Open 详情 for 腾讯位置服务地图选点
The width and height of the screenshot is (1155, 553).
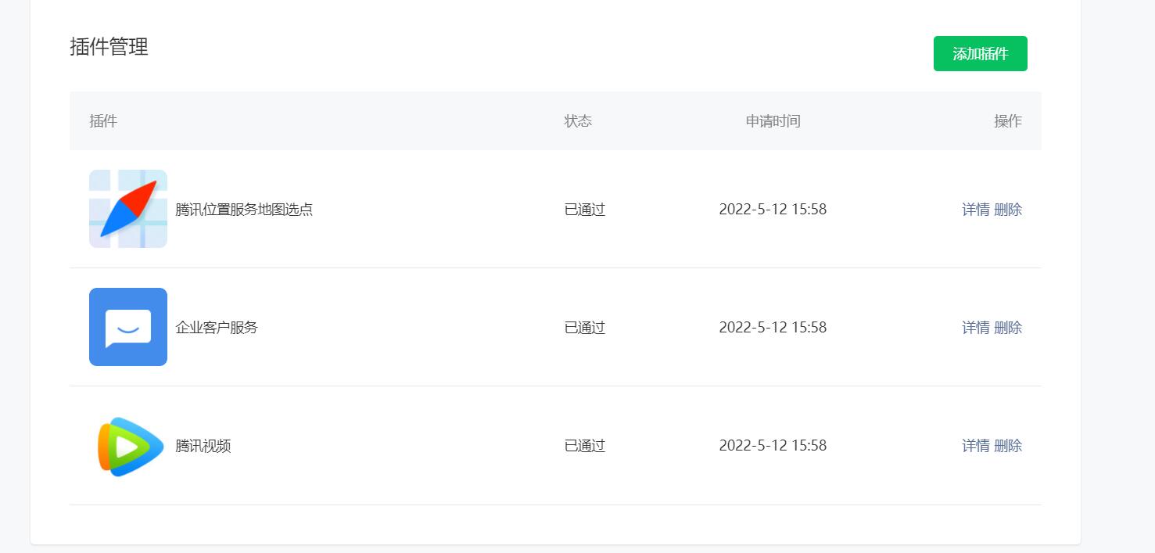pyautogui.click(x=976, y=210)
